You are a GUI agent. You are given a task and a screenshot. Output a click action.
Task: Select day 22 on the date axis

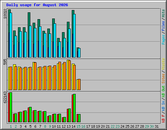[113, 126]
